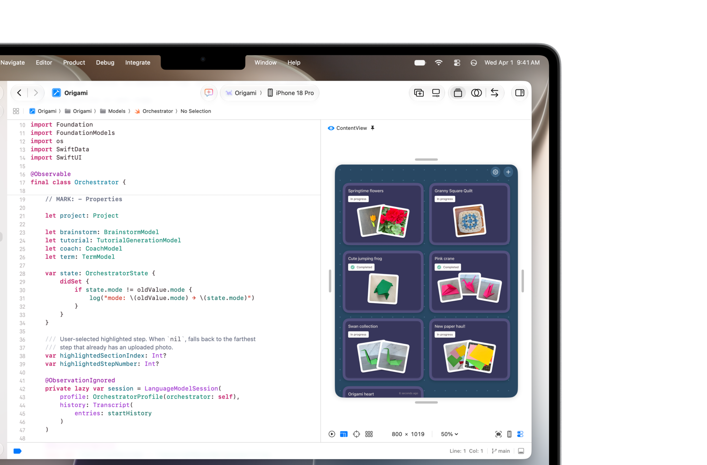Open the Navigate menu
This screenshot has height=465, width=707.
[12, 63]
